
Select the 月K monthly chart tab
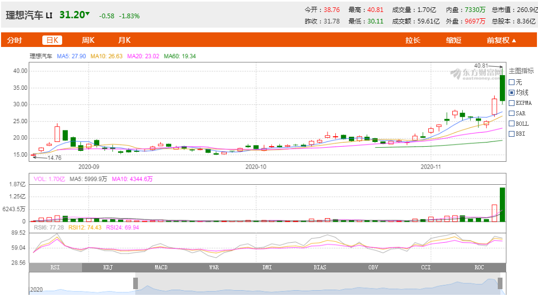point(124,40)
